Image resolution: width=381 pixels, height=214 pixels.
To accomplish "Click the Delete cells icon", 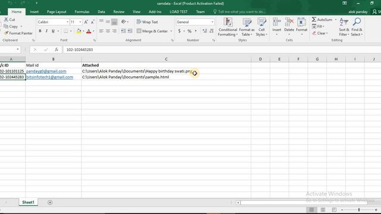I will click(289, 23).
